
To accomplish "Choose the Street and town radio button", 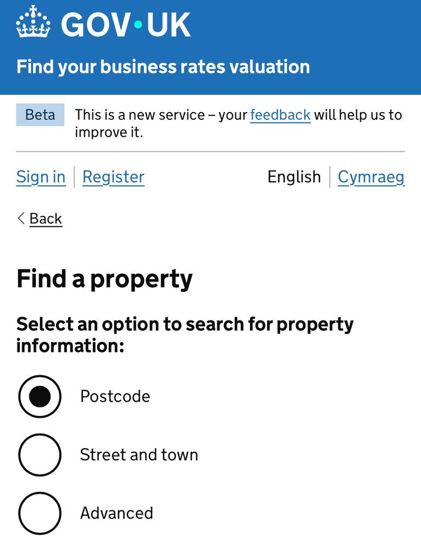I will pos(40,455).
